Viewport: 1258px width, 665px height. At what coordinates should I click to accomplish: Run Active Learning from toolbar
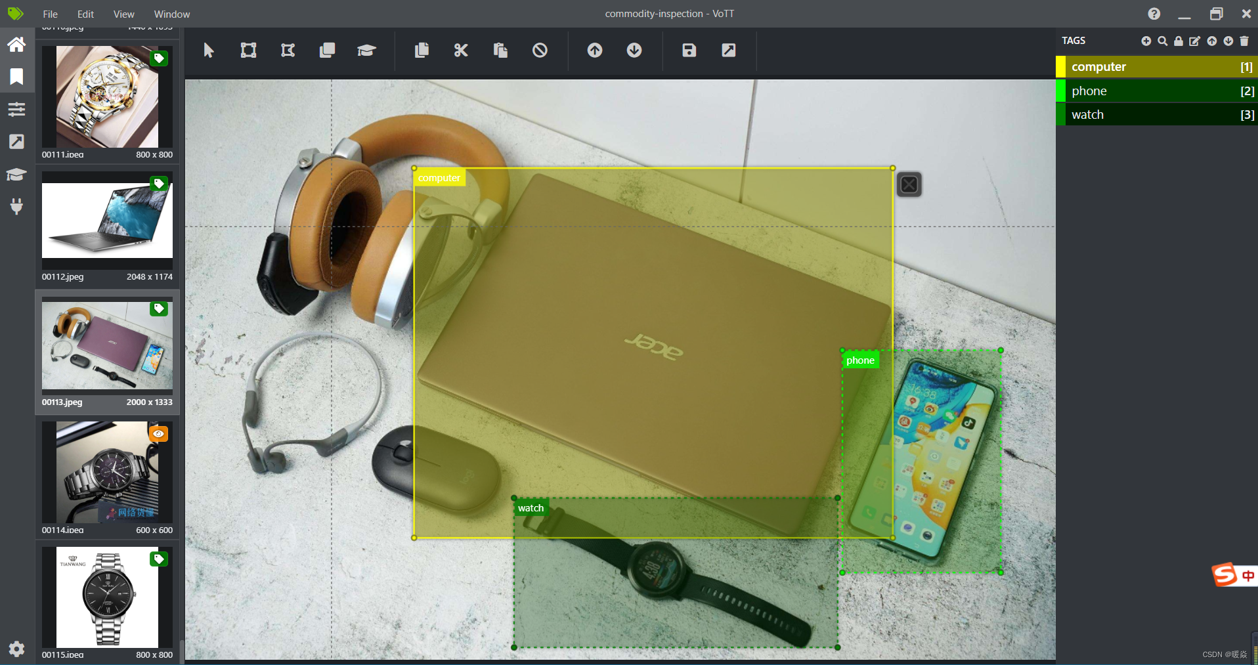(x=366, y=51)
